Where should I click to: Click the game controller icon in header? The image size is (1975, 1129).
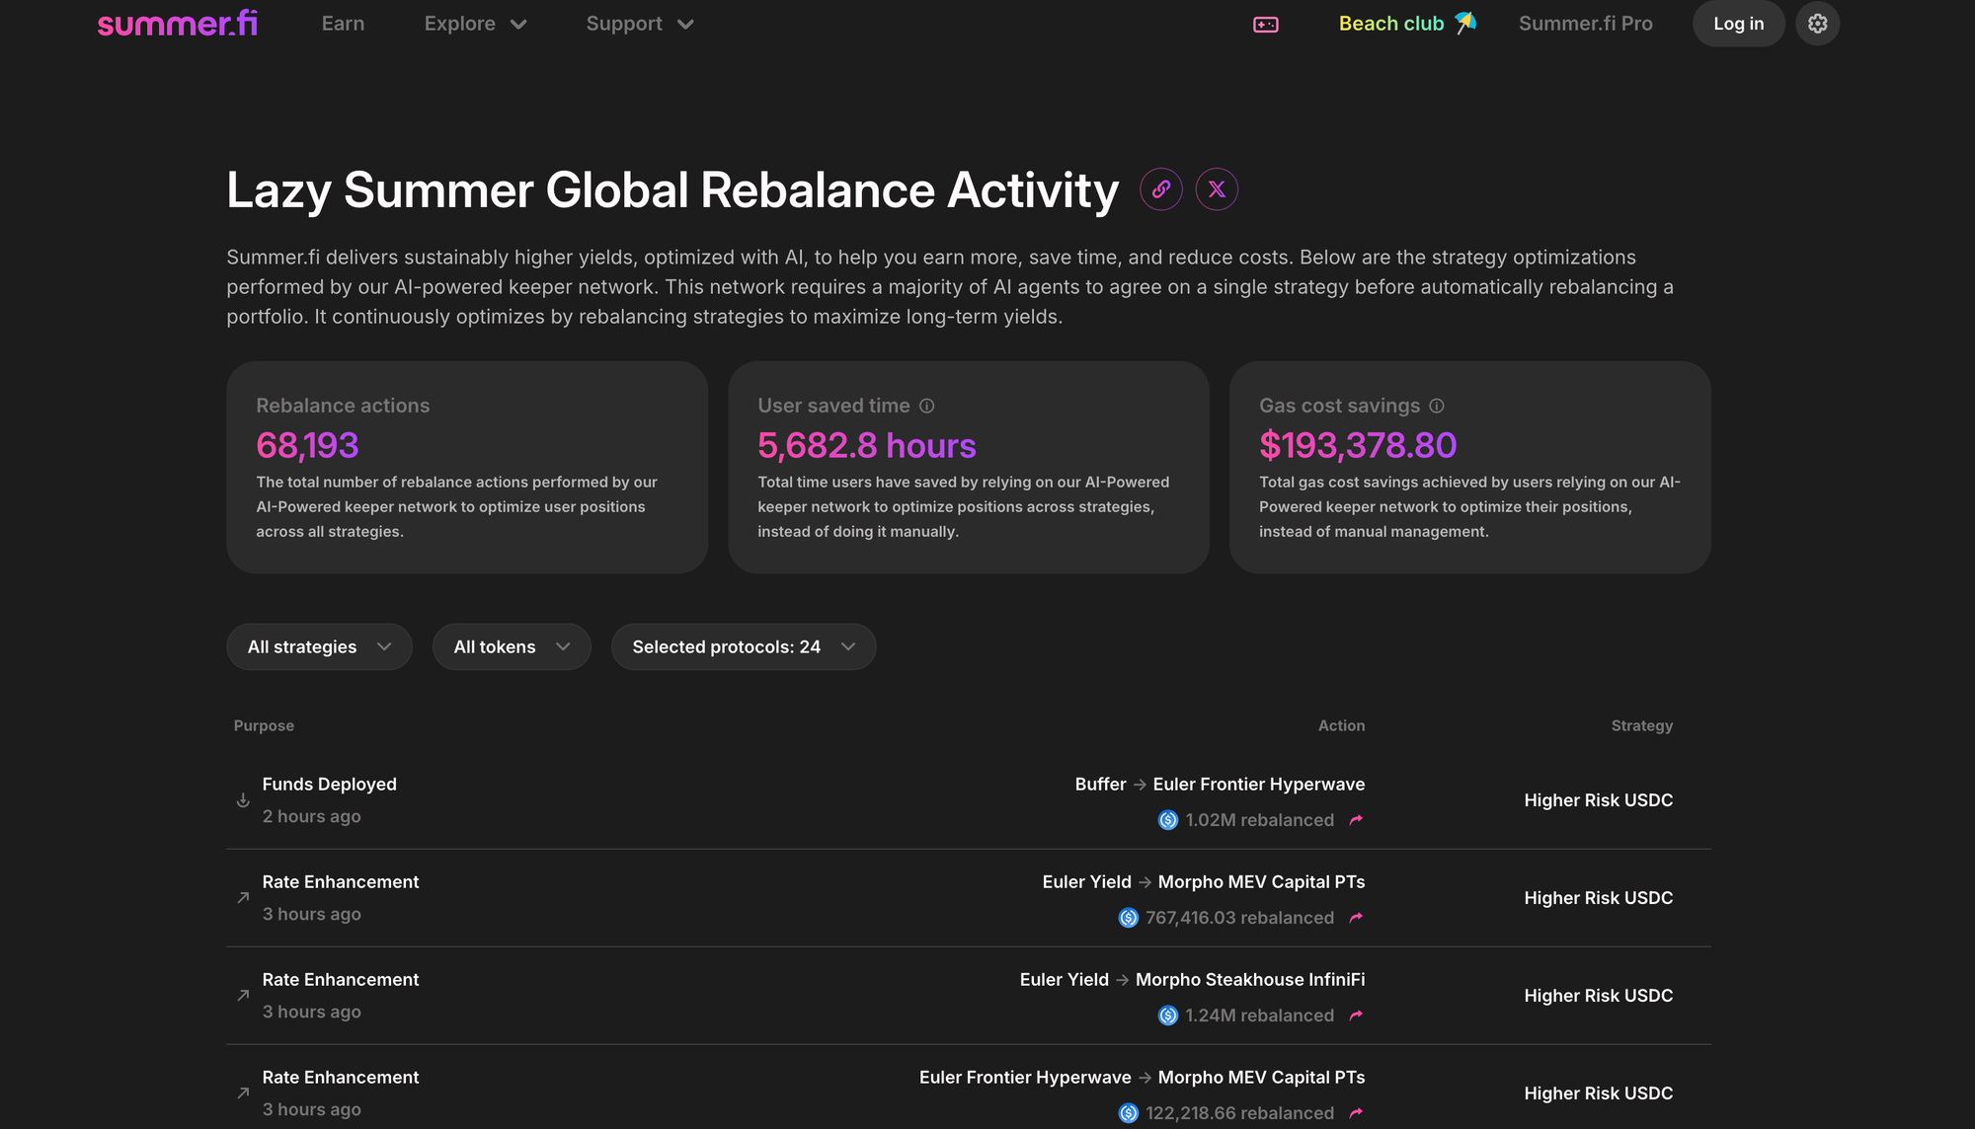click(1266, 25)
